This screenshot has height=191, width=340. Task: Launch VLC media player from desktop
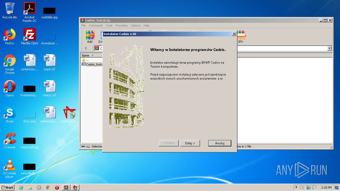click(x=10, y=168)
